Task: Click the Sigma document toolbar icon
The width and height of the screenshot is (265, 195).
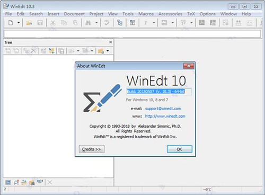Action: (x=132, y=23)
